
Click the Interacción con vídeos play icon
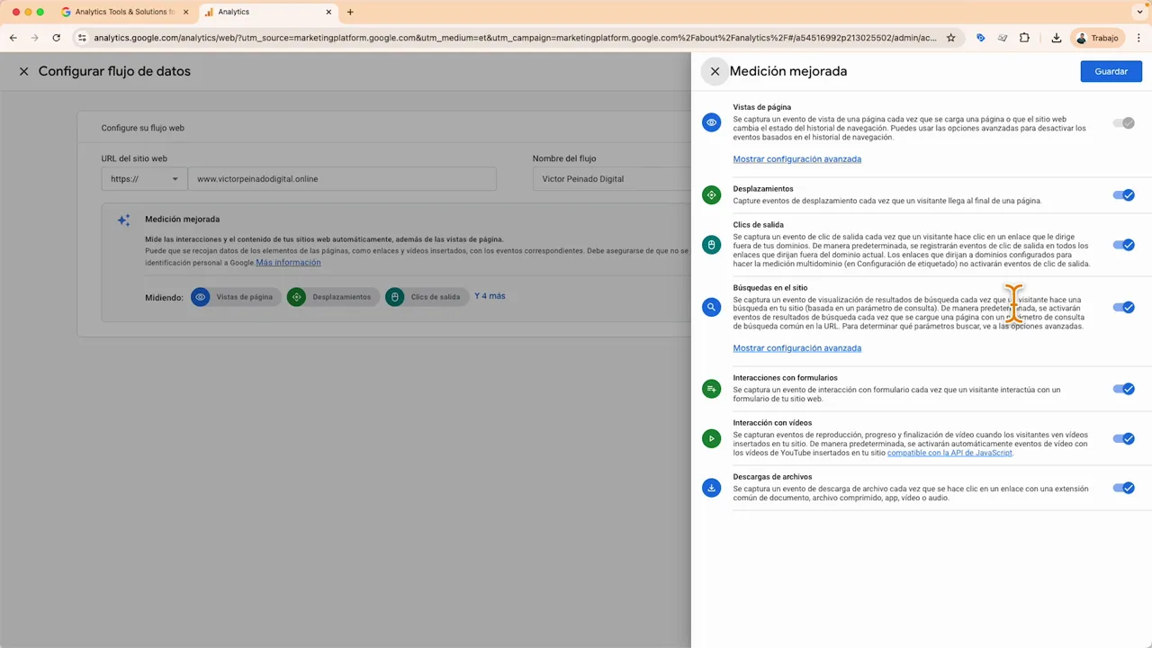click(x=711, y=438)
